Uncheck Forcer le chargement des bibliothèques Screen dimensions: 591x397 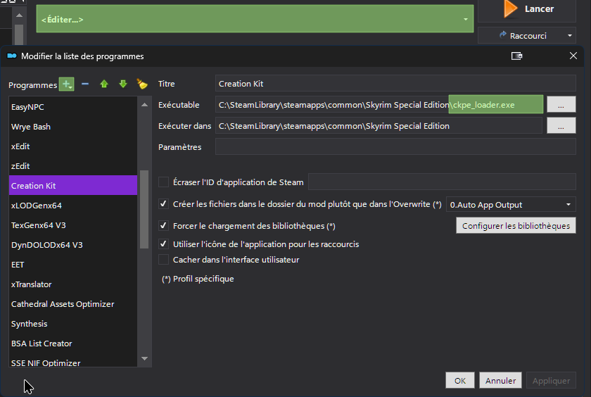coord(163,226)
